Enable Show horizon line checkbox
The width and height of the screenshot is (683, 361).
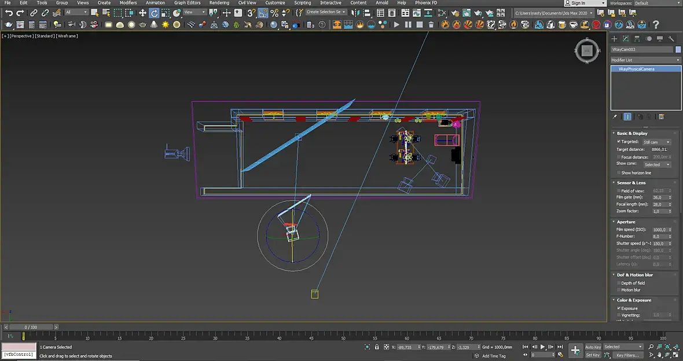pos(619,172)
